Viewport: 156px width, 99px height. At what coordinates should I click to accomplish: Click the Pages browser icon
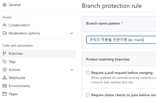click(x=5, y=94)
